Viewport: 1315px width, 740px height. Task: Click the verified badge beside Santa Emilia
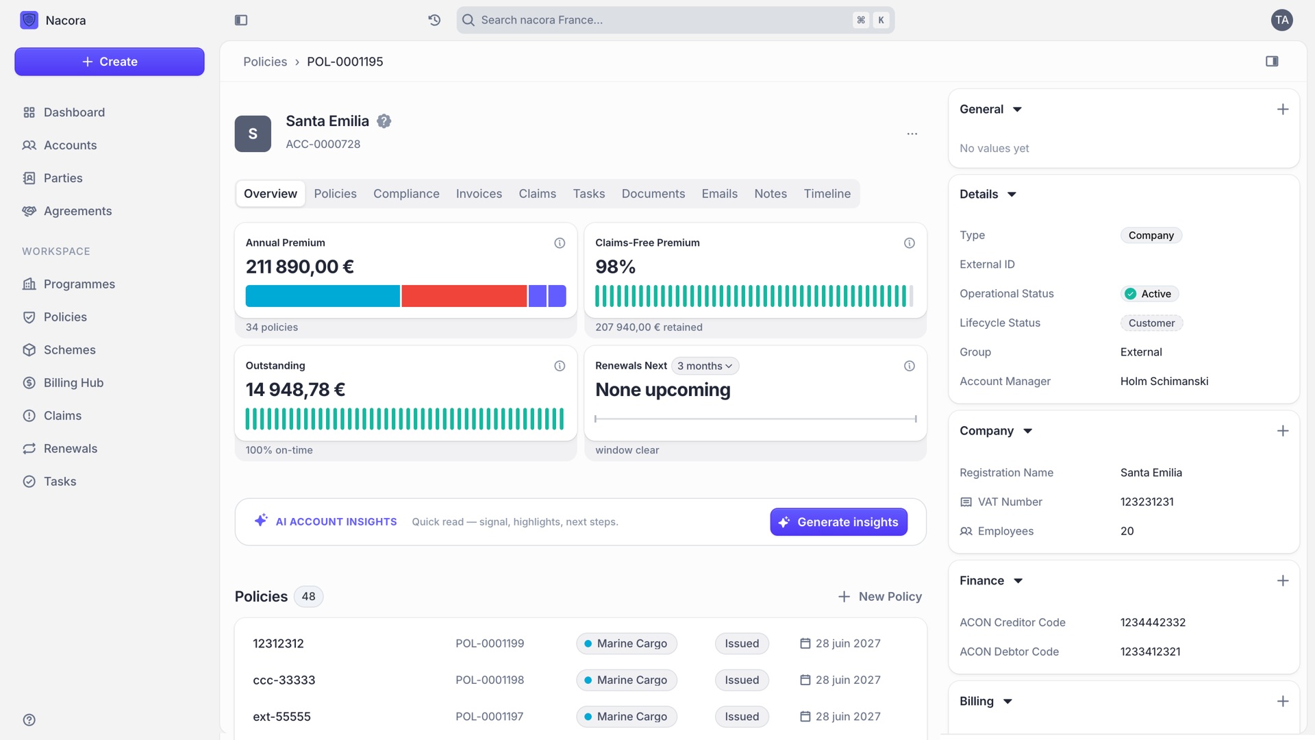(384, 121)
